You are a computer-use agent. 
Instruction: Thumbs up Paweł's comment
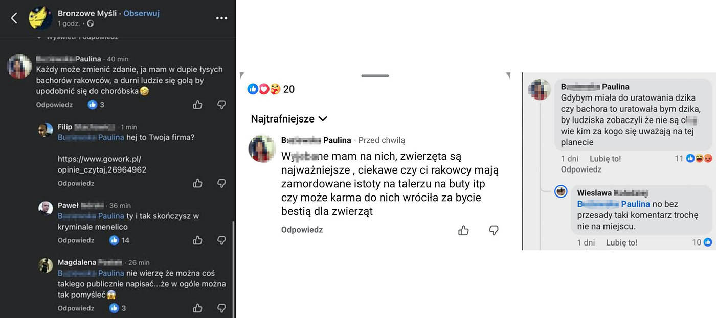(x=197, y=240)
